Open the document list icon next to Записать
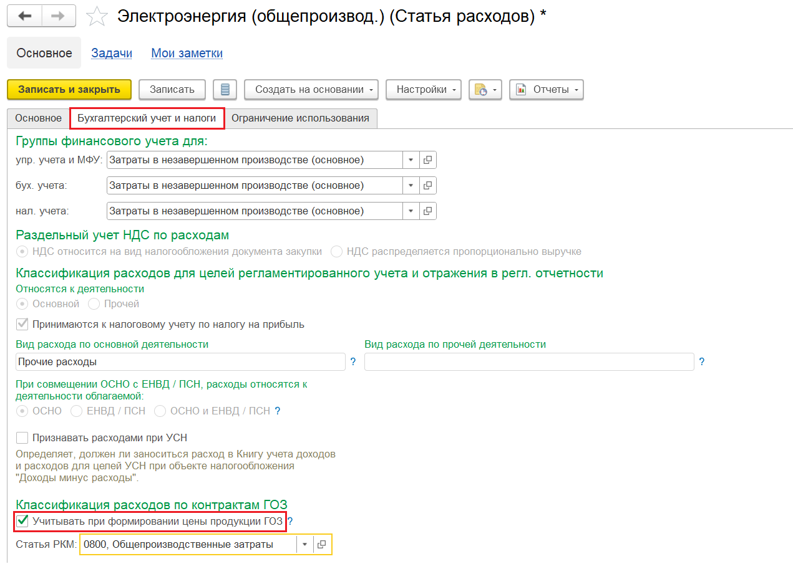 (225, 90)
